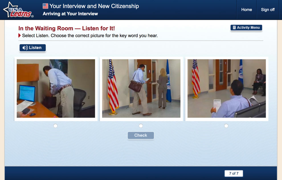Click the picture of the man following the officer
The width and height of the screenshot is (282, 180).
[141, 89]
